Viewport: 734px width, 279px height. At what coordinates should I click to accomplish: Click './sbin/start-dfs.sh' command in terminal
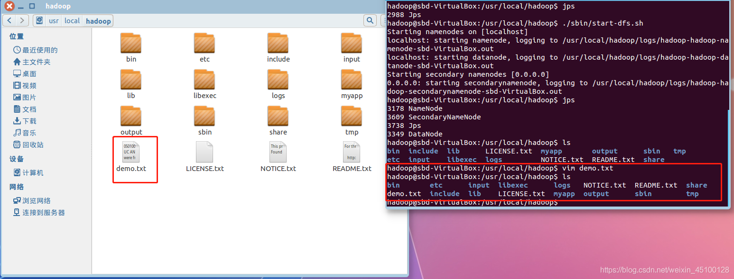tap(603, 23)
